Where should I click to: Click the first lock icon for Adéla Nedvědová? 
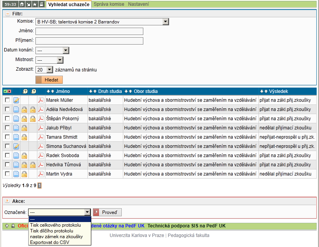pos(24,109)
